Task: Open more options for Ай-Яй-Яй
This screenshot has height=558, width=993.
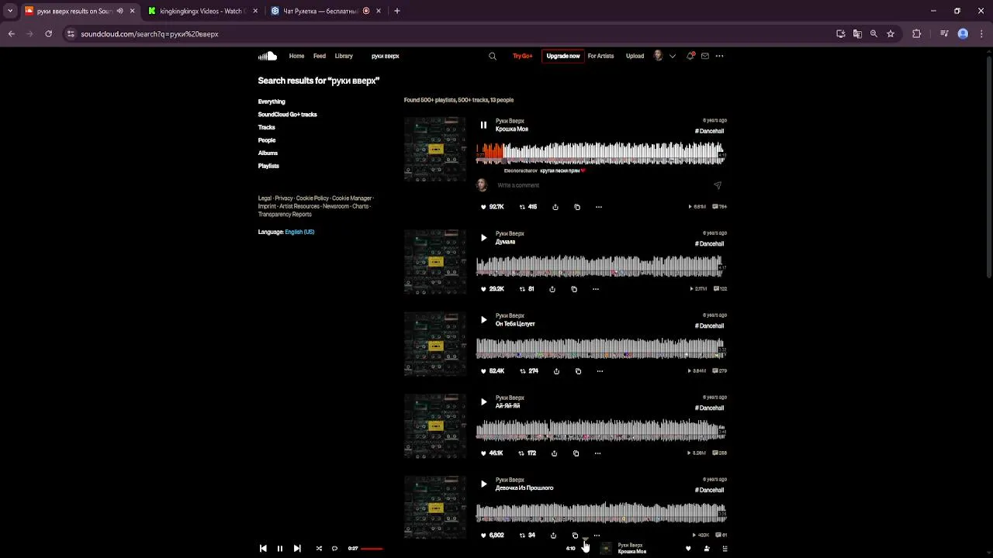Action: (x=597, y=453)
